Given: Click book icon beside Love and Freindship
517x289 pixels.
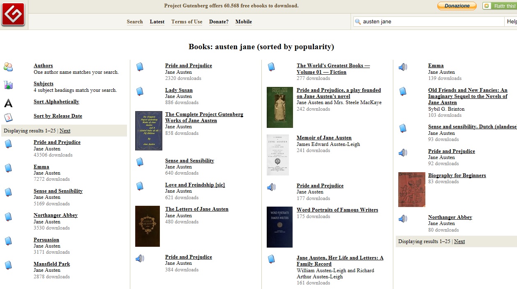Looking at the screenshot, I should tap(140, 187).
